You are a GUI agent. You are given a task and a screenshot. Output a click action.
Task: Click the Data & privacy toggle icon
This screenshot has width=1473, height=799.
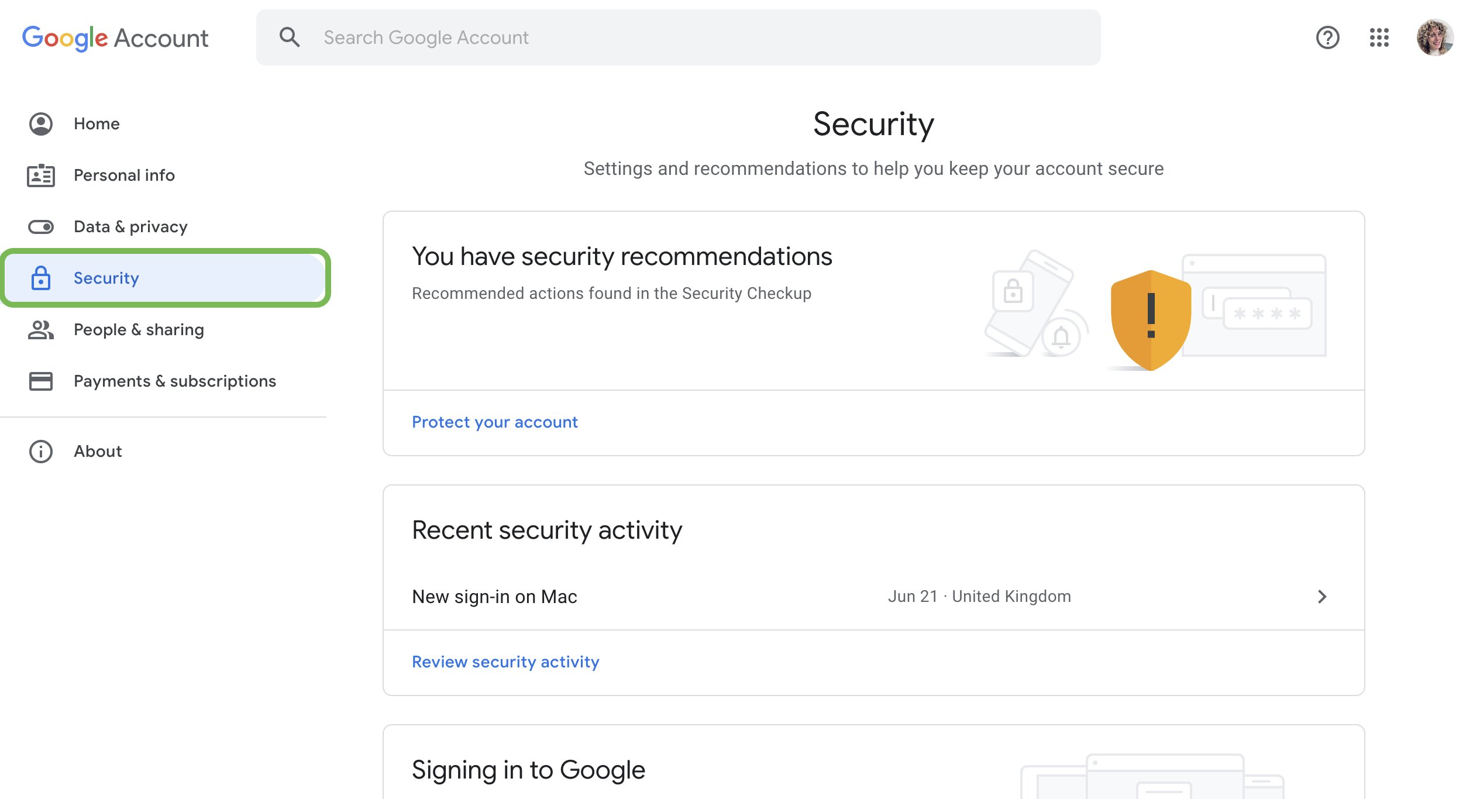[41, 227]
